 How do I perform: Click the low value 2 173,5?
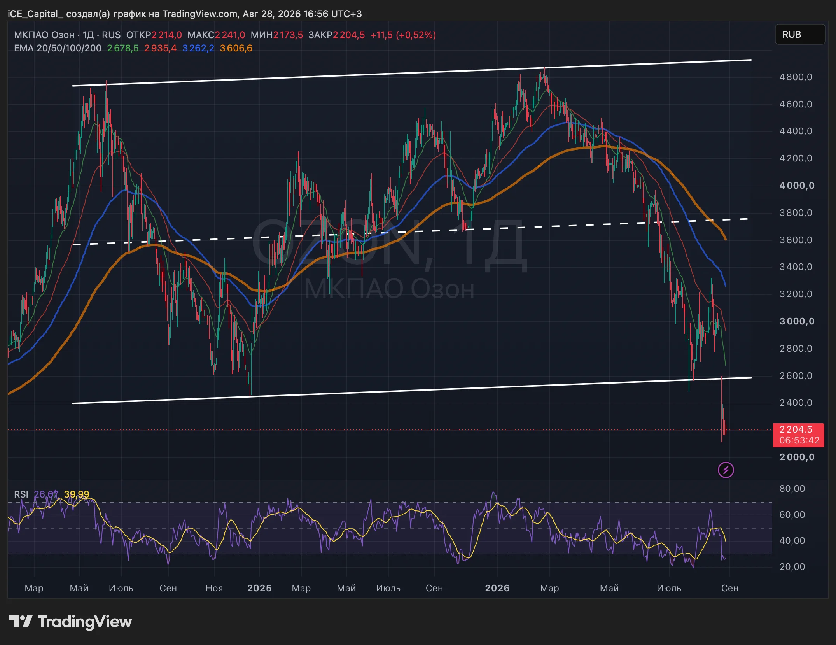(x=288, y=35)
